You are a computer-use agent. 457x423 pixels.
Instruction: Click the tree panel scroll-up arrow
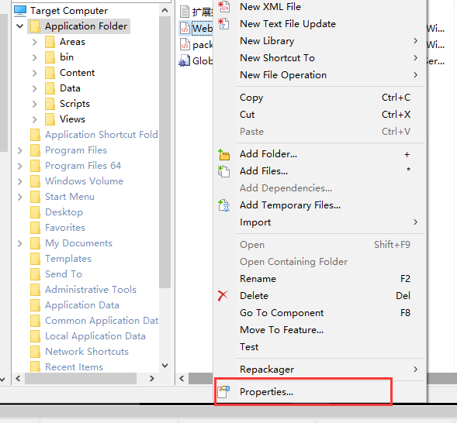164,11
